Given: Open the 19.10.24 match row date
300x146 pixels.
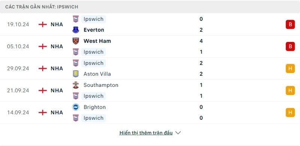Looking at the screenshot, I should [x=18, y=24].
